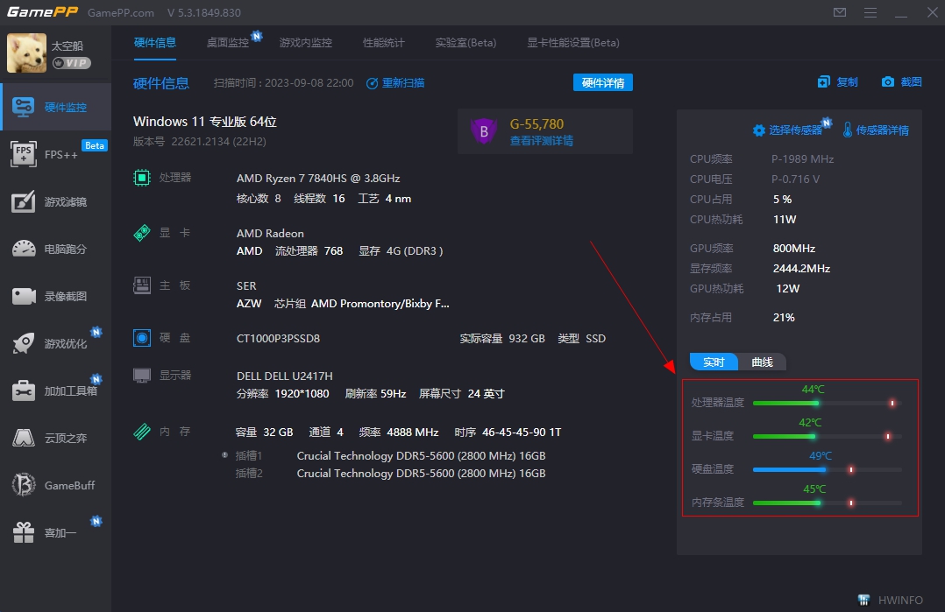945x612 pixels.
Task: Click the 显卡 graphics card icon
Action: point(142,232)
